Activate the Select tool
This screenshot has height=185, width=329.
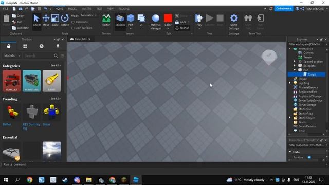(36, 21)
